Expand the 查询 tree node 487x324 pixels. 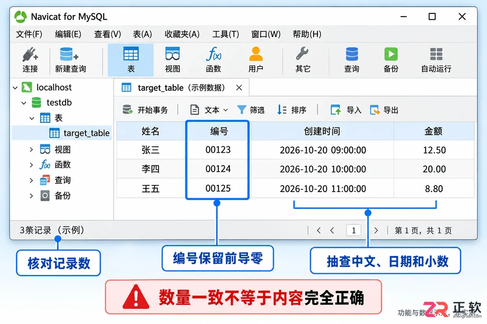pos(31,180)
